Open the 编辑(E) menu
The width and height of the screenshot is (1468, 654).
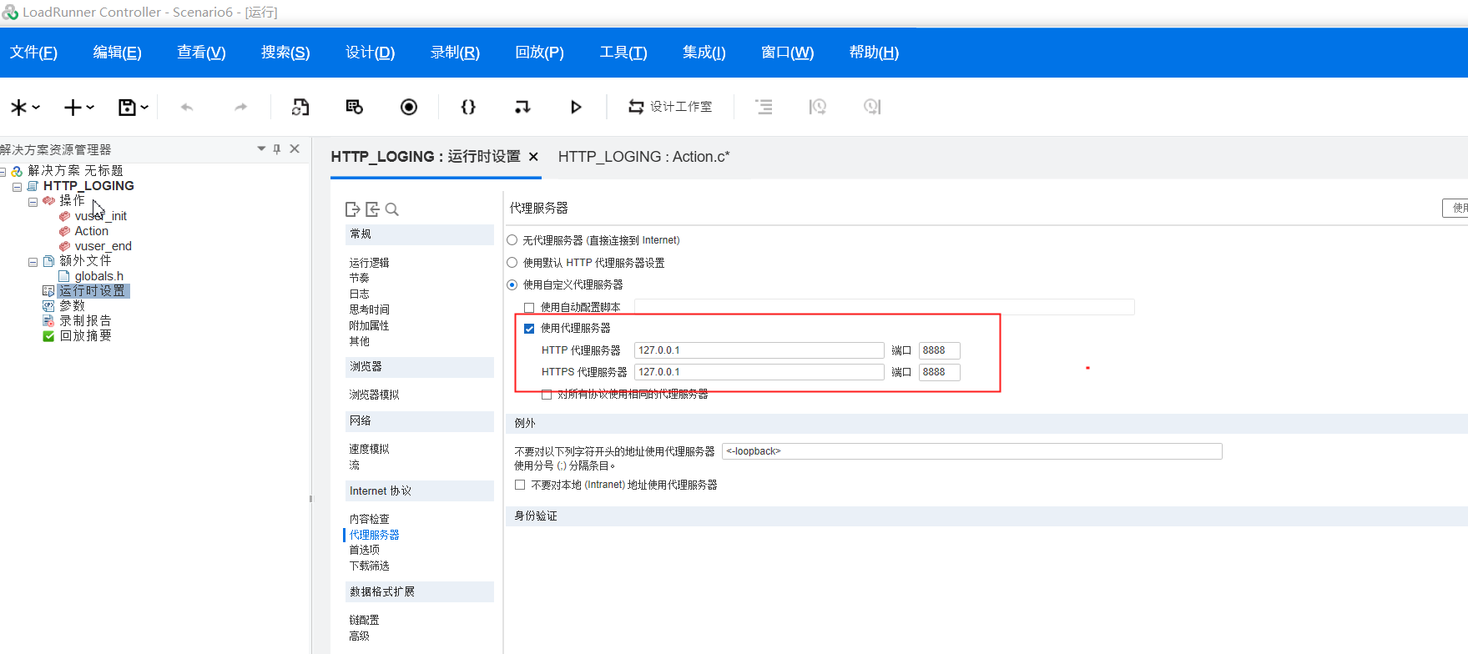[x=118, y=53]
